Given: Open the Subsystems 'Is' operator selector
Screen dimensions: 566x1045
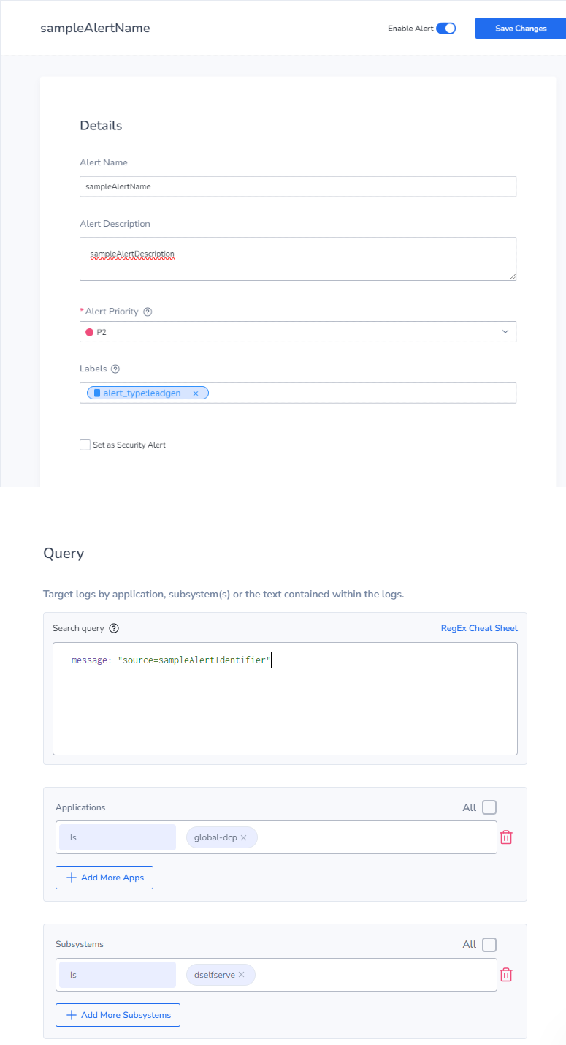Looking at the screenshot, I should pyautogui.click(x=117, y=975).
